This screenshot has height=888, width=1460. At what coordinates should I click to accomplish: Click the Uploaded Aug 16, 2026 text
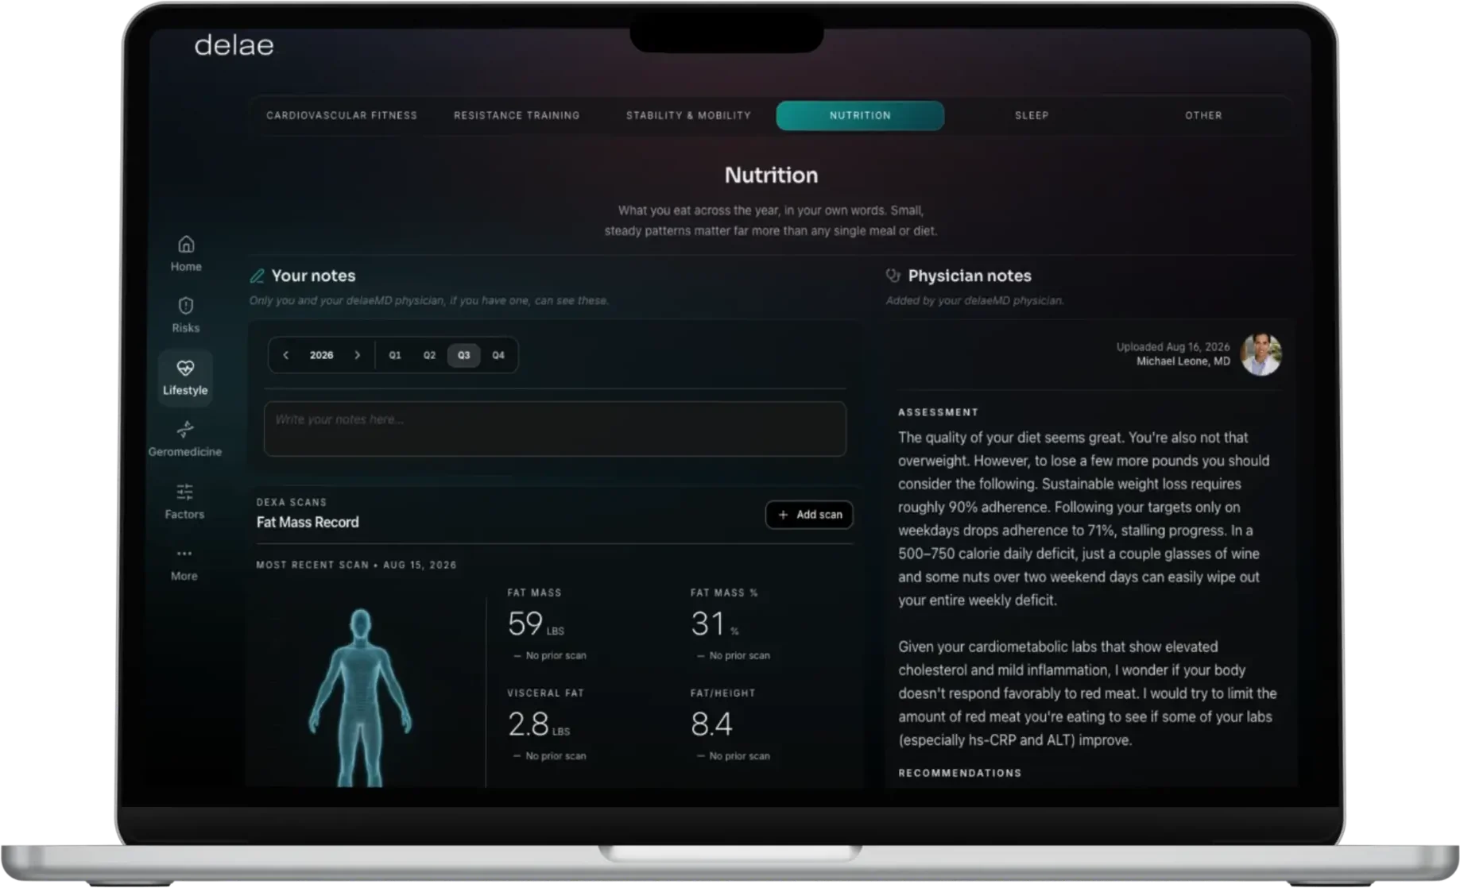[x=1172, y=347]
